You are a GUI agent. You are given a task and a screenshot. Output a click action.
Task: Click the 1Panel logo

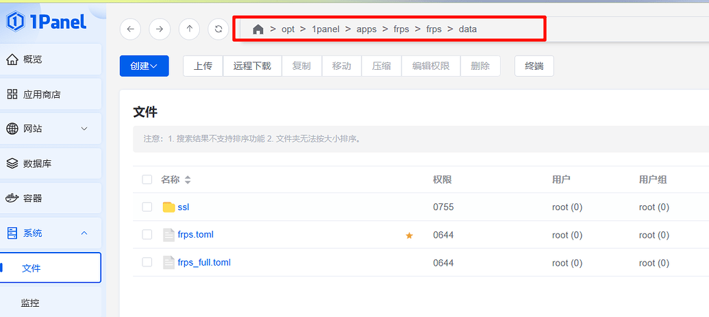tap(47, 21)
